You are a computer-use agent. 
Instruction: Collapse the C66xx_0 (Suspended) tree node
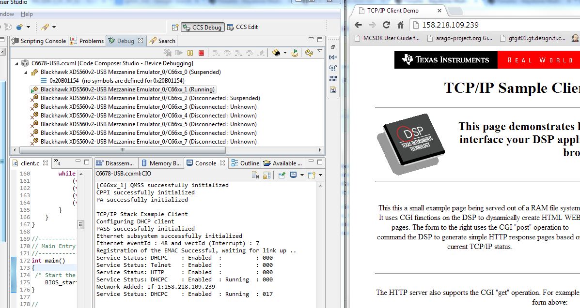coord(26,73)
